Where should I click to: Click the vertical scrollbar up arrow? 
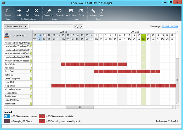pyautogui.click(x=177, y=32)
